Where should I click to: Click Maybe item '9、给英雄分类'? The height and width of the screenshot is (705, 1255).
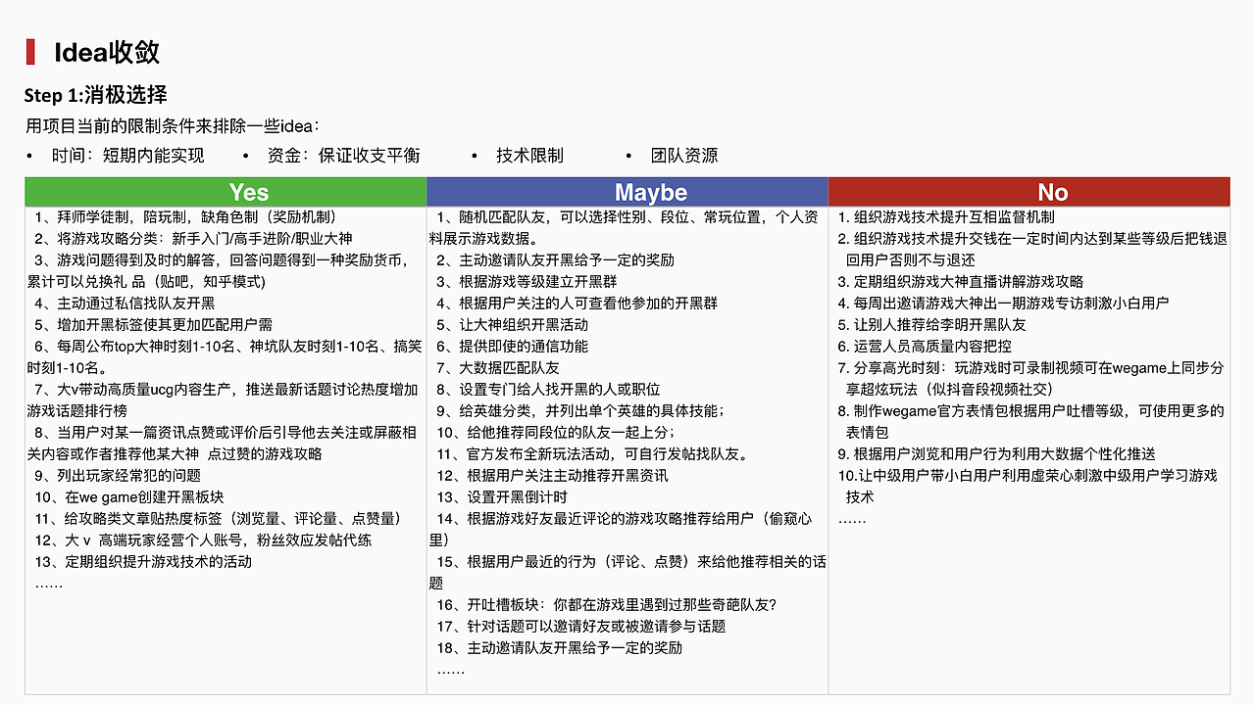(x=580, y=411)
